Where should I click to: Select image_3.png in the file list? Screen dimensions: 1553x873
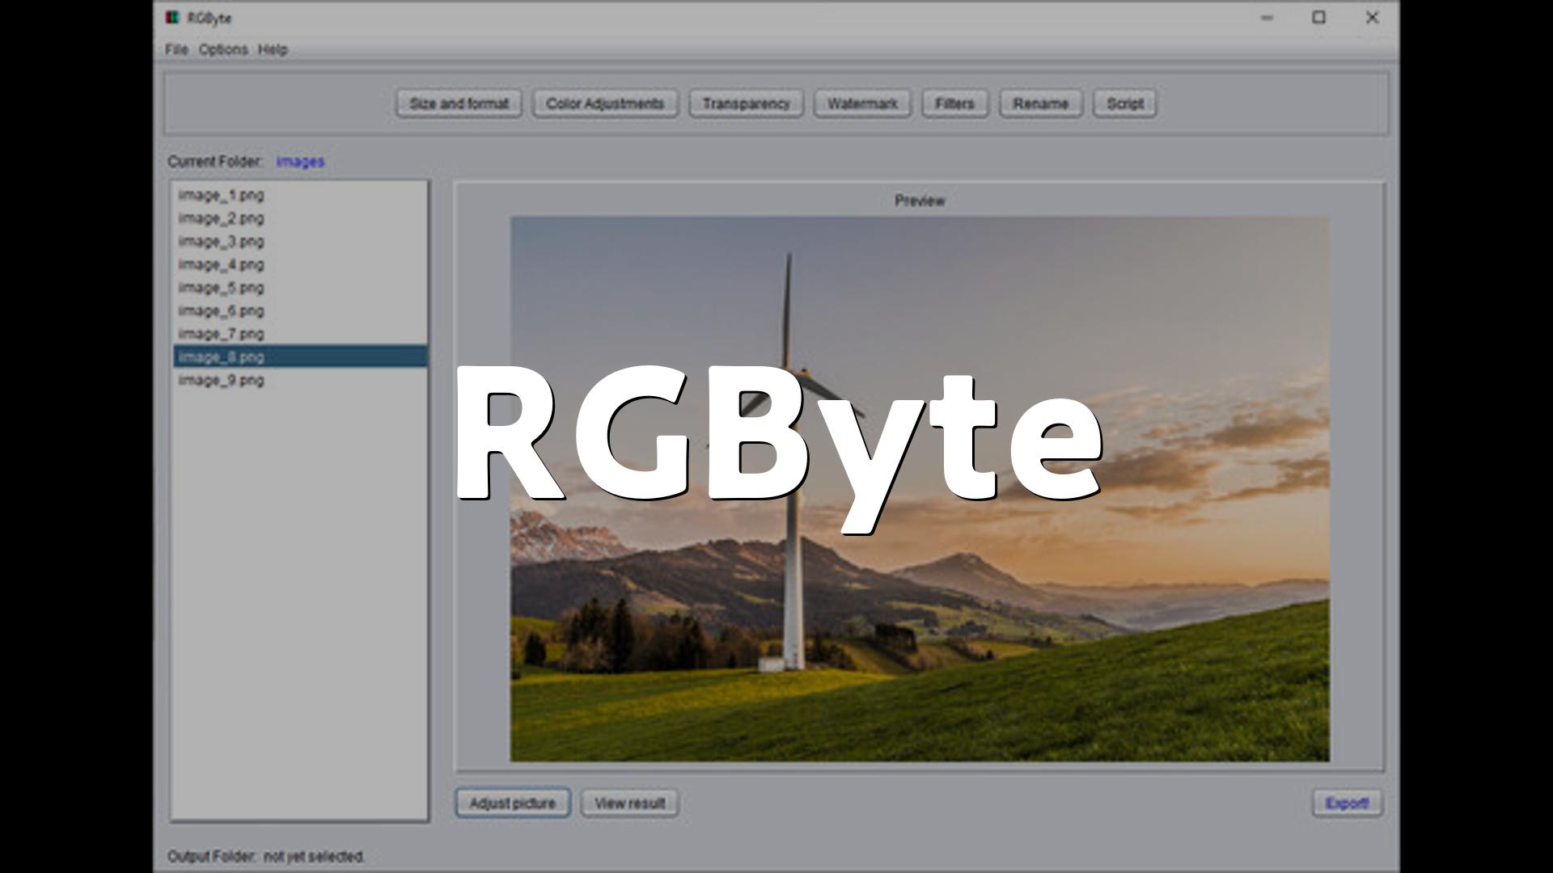pyautogui.click(x=222, y=242)
